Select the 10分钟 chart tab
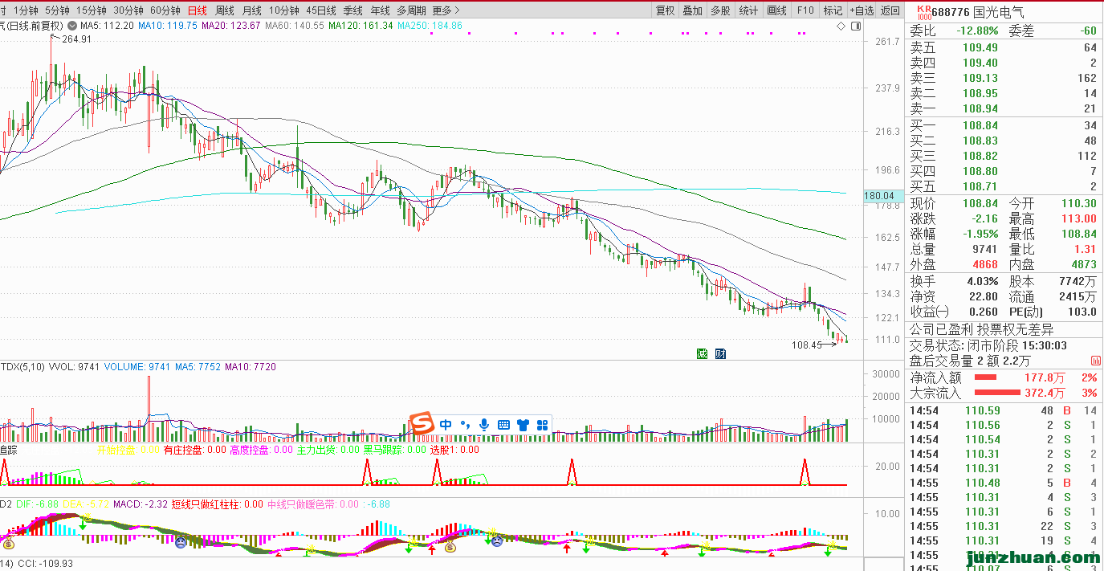This screenshot has width=1104, height=571. click(284, 10)
